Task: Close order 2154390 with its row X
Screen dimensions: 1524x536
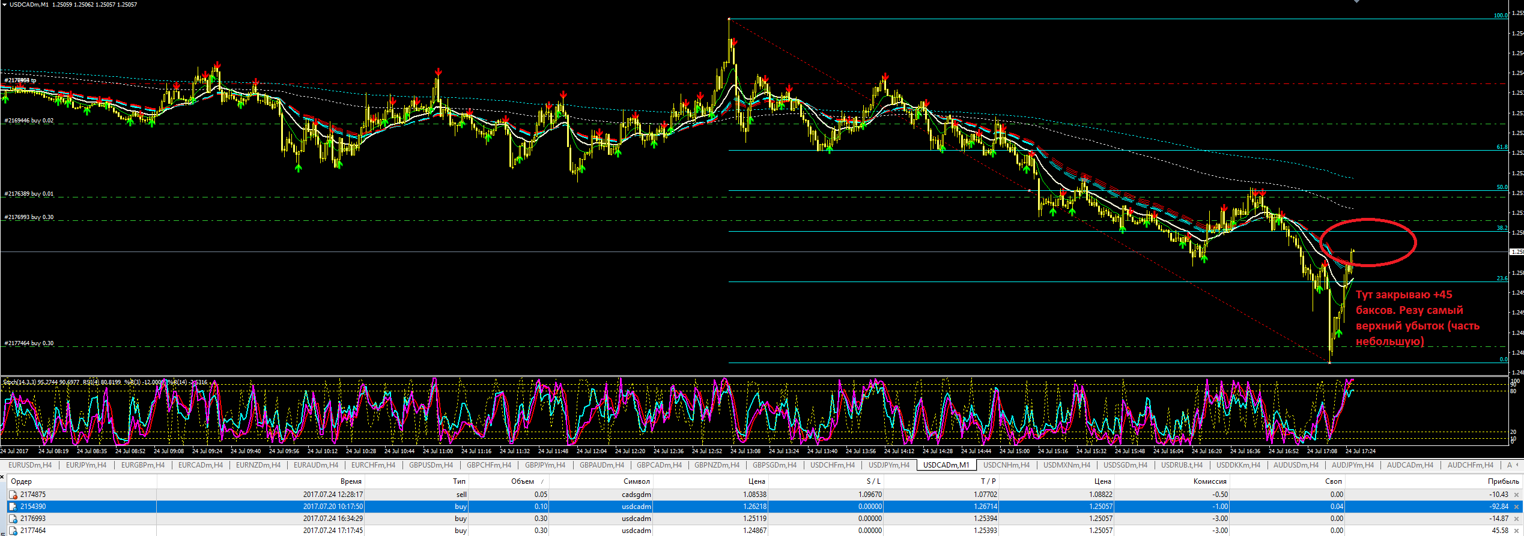Action: (x=1517, y=507)
